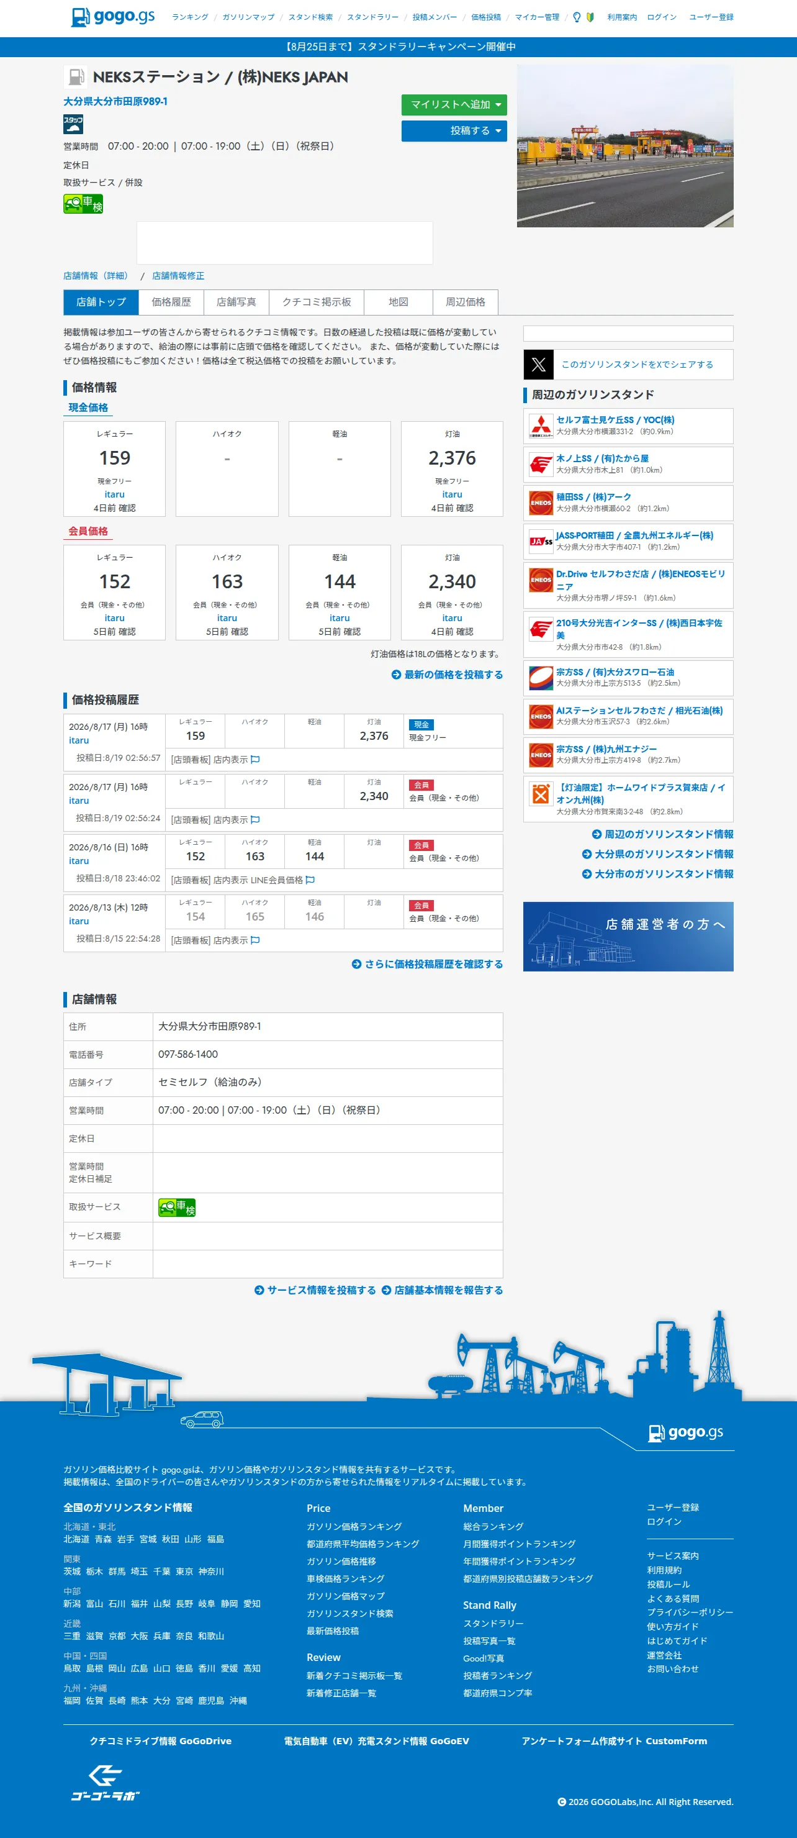The width and height of the screenshot is (797, 1838).
Task: Click the Mitsubishi logo beside セルフ富士見ケ丘SS
Action: click(541, 426)
